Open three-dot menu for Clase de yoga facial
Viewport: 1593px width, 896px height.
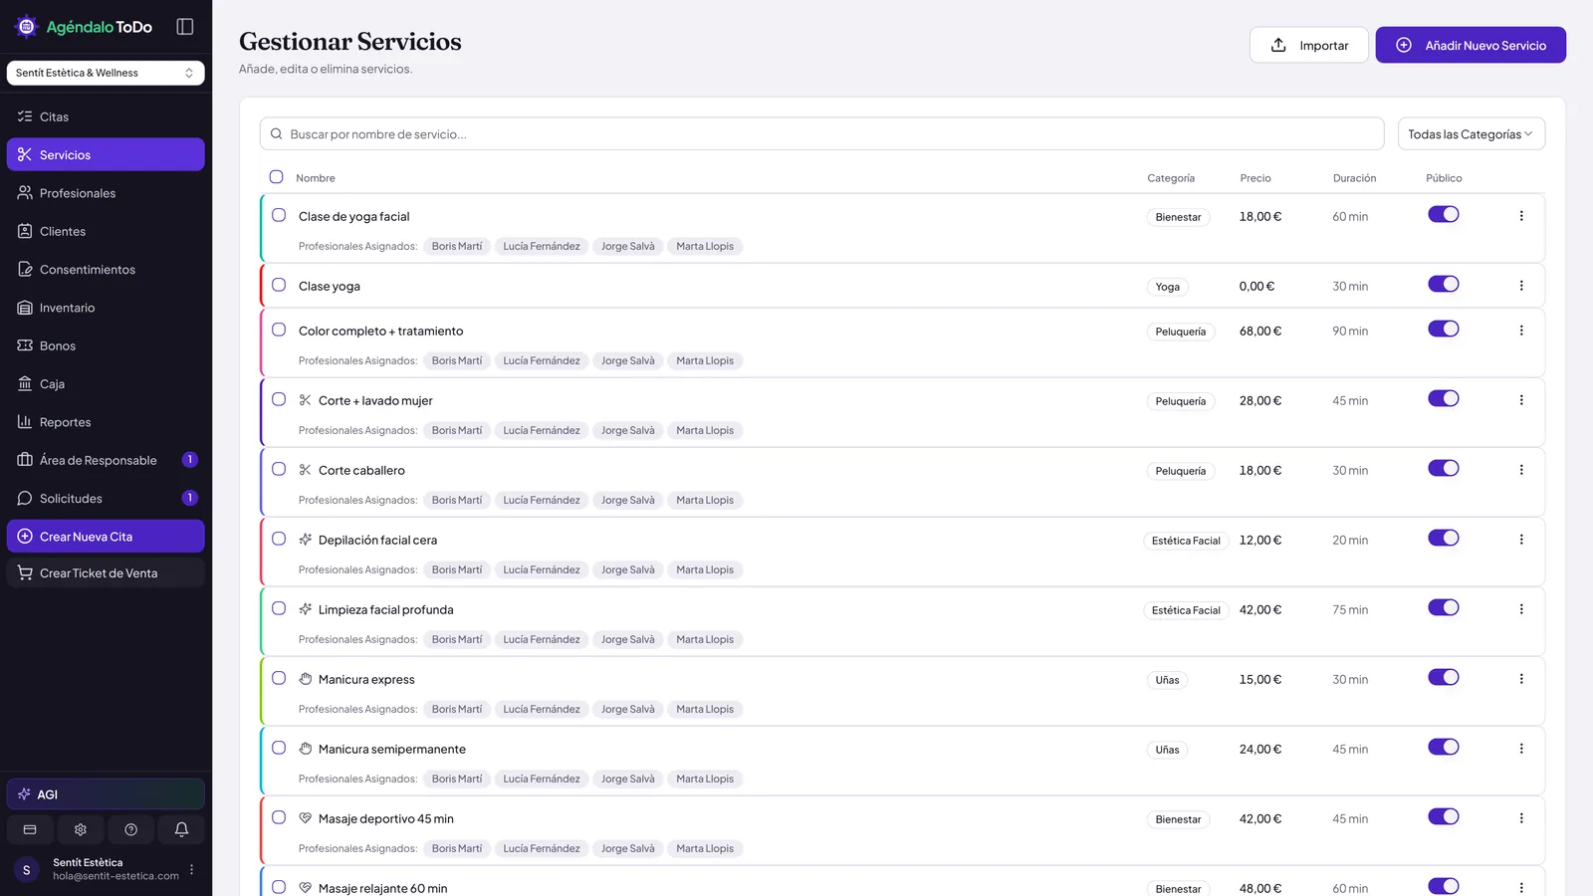pyautogui.click(x=1521, y=216)
